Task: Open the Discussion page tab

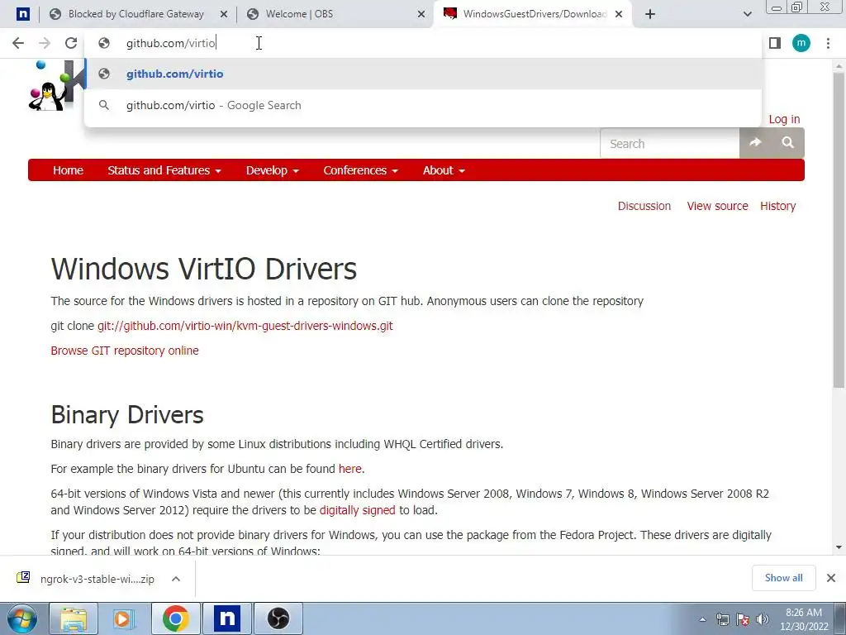Action: [644, 206]
